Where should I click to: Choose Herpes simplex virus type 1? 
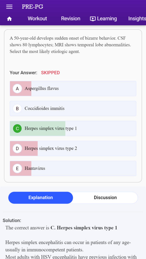click(x=73, y=128)
